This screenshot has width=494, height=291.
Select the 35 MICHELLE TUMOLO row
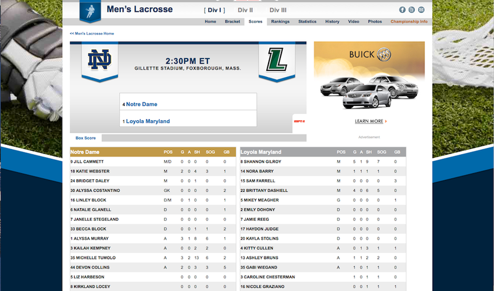(153, 258)
